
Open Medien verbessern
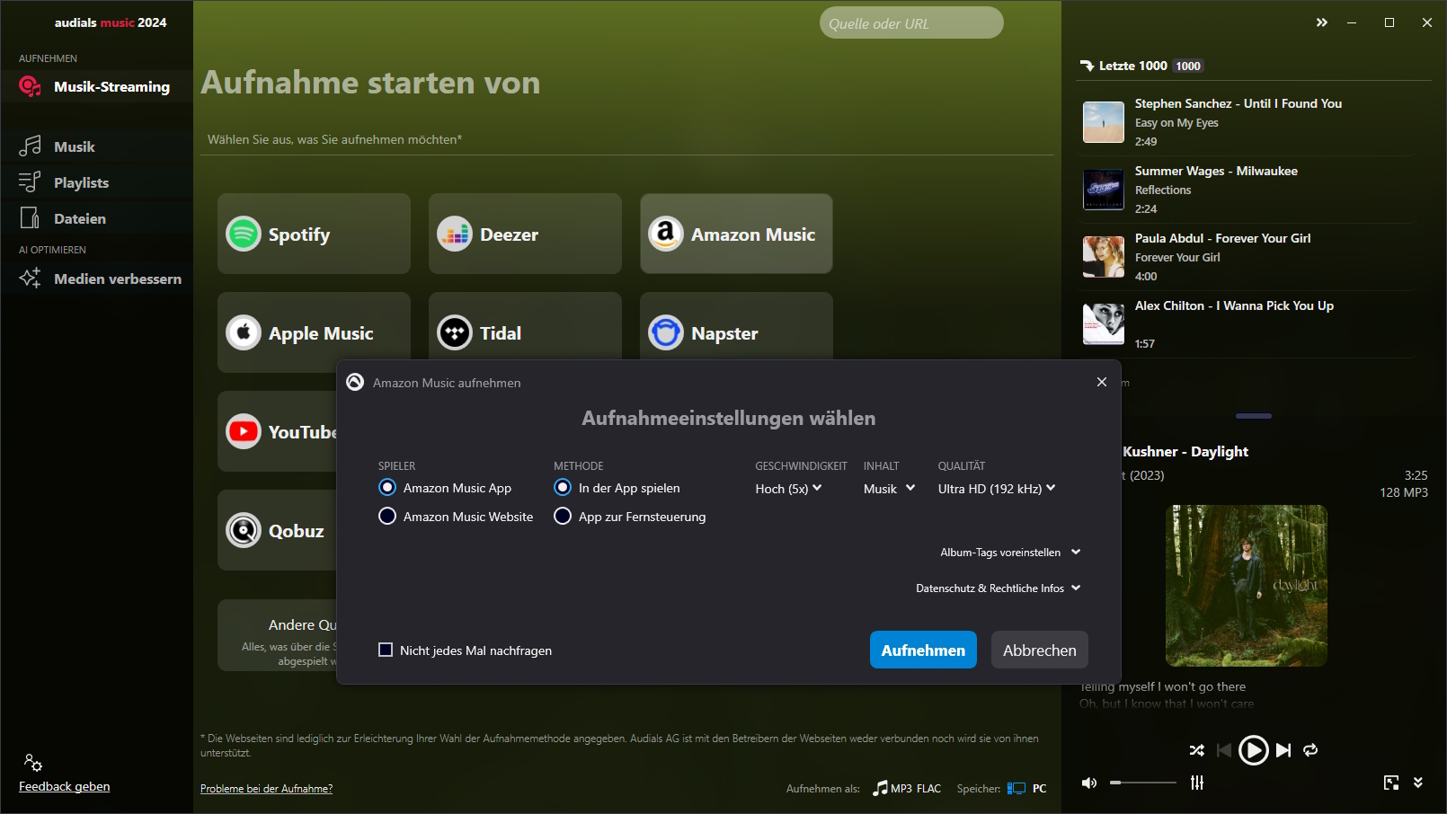pyautogui.click(x=96, y=279)
